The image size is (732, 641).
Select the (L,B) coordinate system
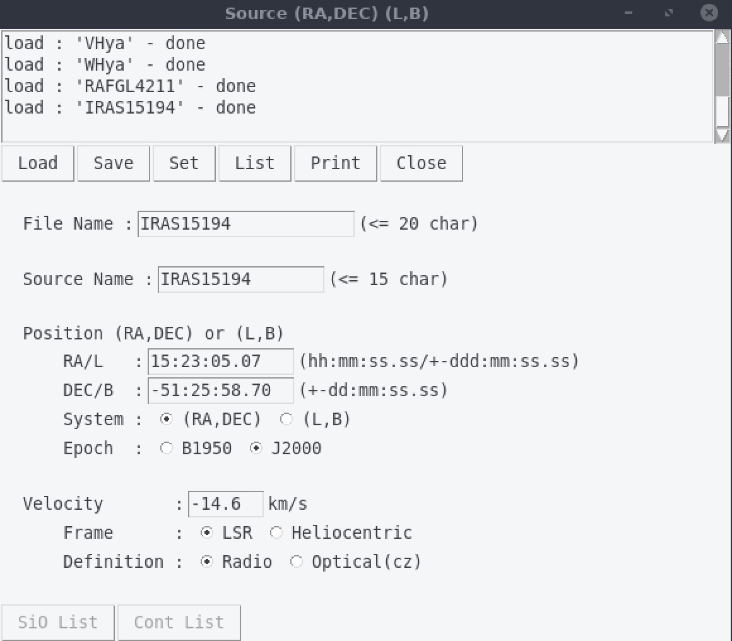(x=286, y=420)
